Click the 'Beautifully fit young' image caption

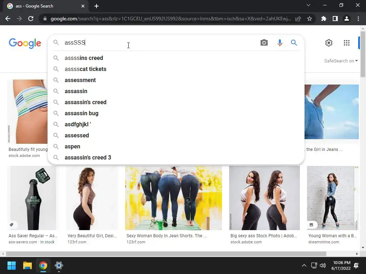[28, 149]
